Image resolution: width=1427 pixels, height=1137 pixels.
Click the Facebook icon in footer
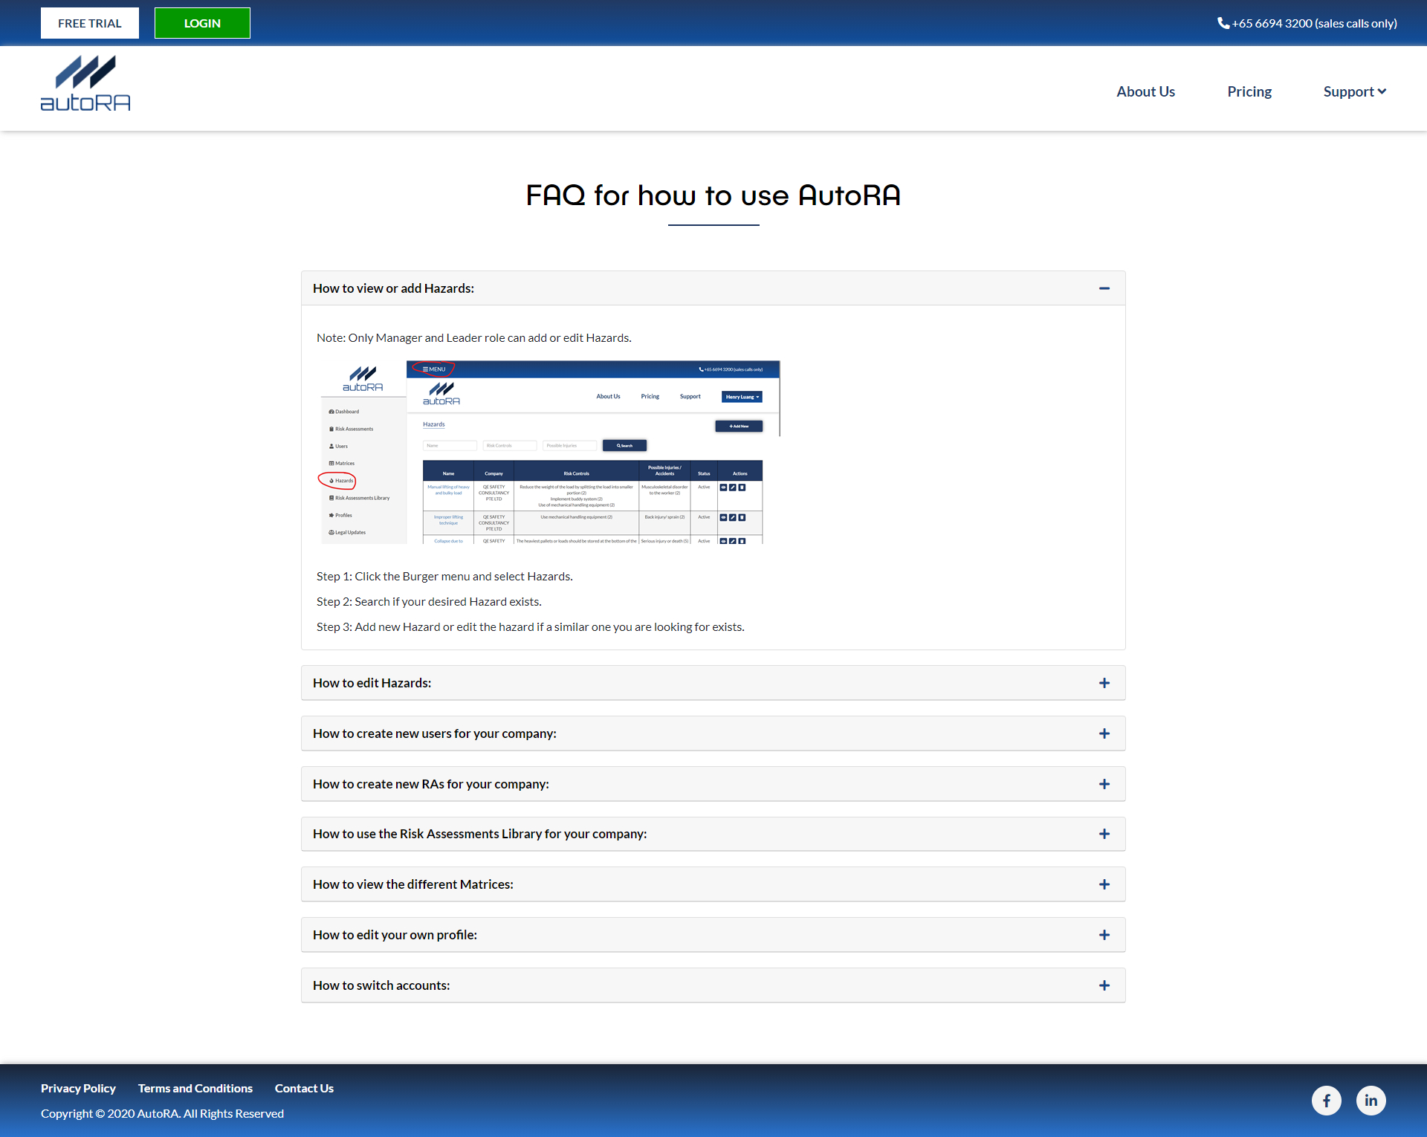[1326, 1100]
